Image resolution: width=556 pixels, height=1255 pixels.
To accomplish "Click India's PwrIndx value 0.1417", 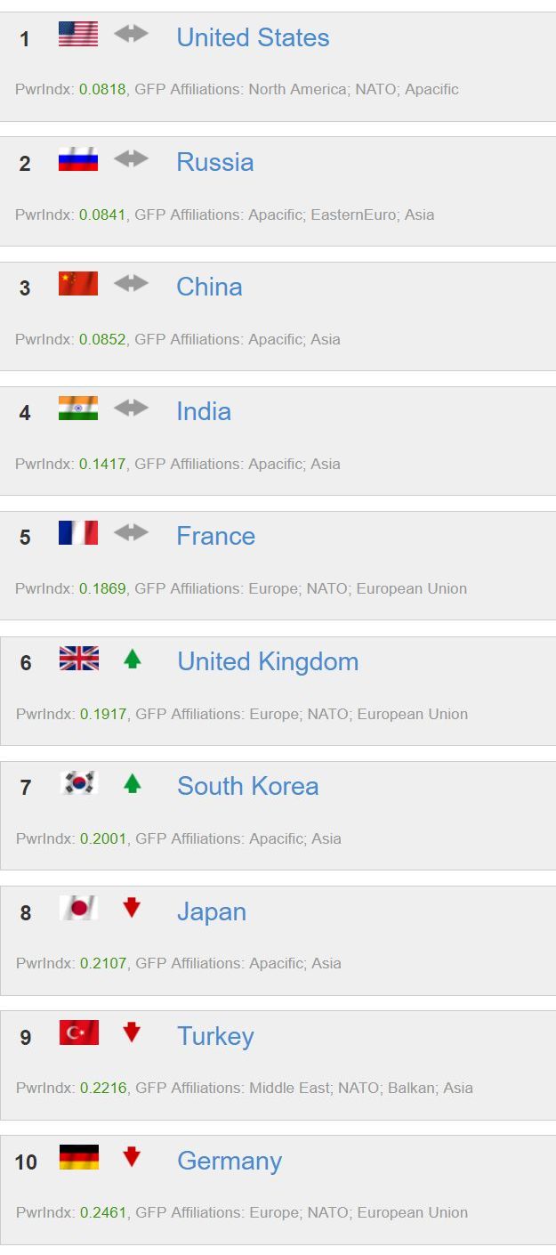I will [102, 464].
